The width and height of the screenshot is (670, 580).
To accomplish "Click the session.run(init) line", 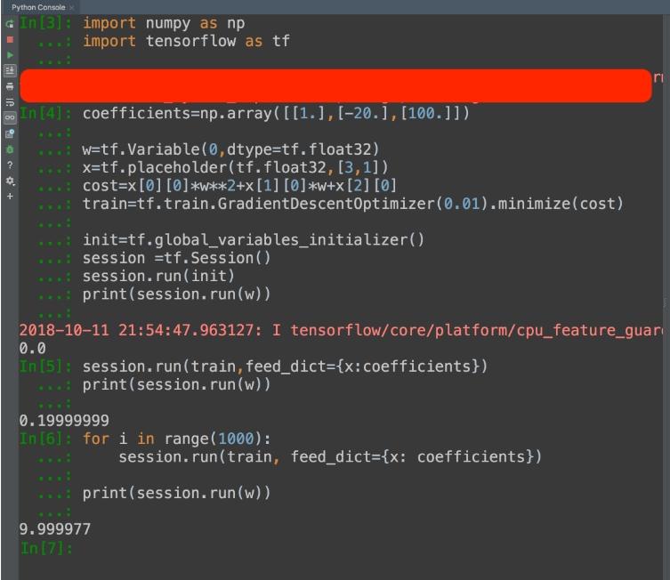I will pos(158,277).
